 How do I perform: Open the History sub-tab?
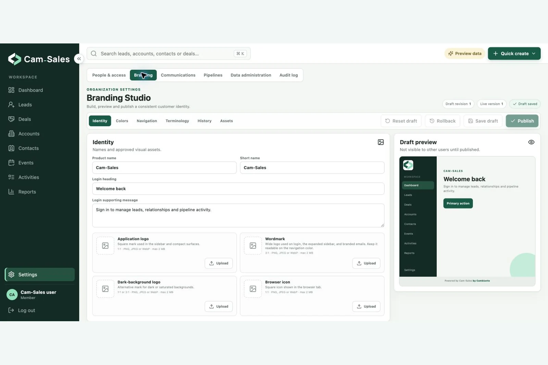[x=204, y=121]
